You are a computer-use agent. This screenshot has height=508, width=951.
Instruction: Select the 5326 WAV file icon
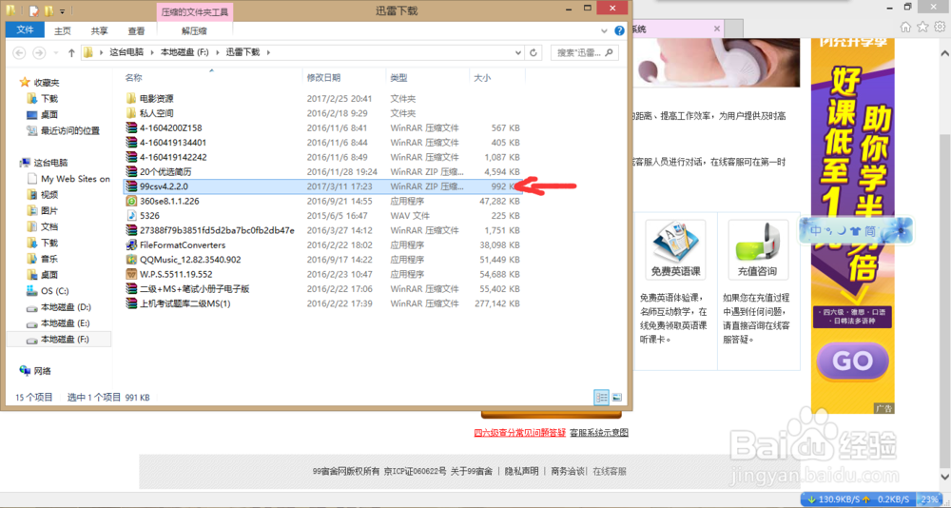[x=131, y=215]
